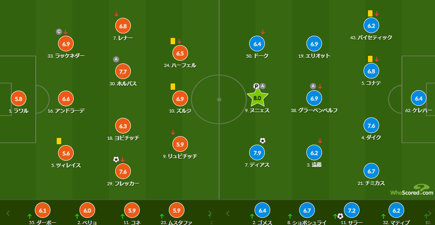
Task: Click Núñez's green star rating 8.0
Action: pos(257,98)
